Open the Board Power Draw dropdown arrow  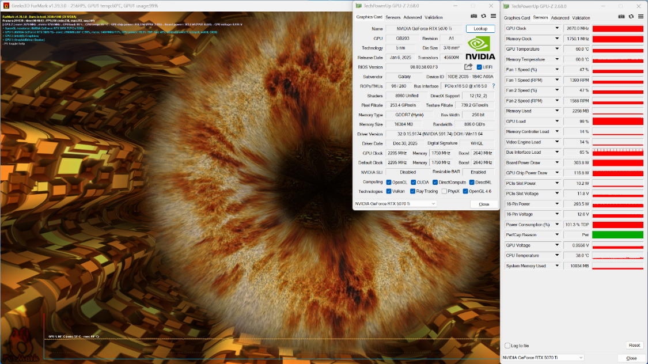[556, 163]
